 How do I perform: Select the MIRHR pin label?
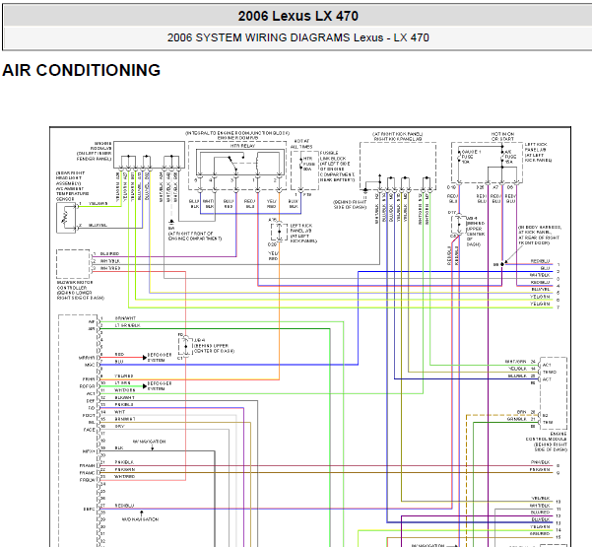87,358
